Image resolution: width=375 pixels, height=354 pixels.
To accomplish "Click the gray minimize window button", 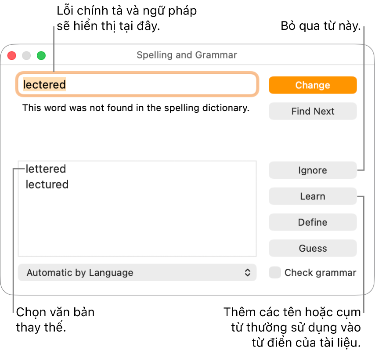I will [26, 55].
